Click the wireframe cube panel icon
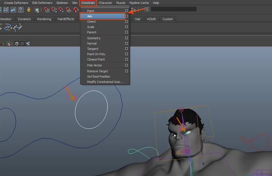272x176 pixels. tap(17, 44)
